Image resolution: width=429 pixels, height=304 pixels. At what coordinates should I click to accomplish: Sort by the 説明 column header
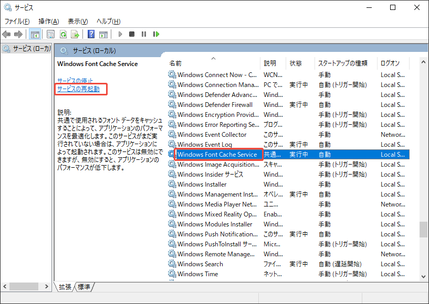[x=273, y=63]
